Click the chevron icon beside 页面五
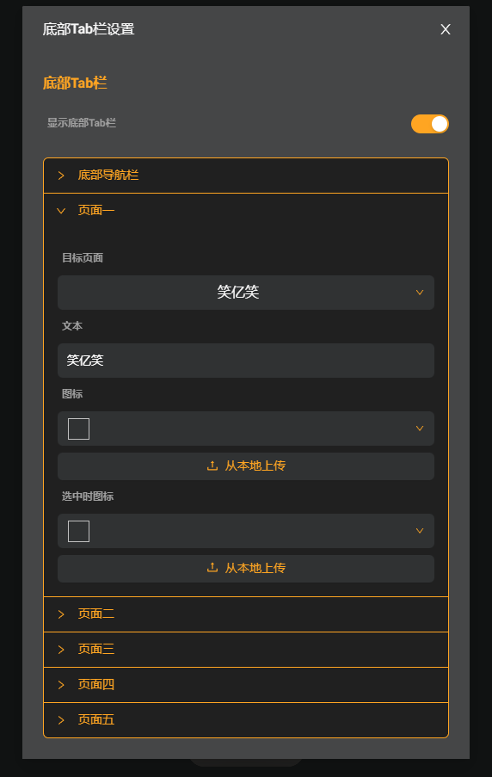Viewport: 492px width, 777px height. coord(61,720)
